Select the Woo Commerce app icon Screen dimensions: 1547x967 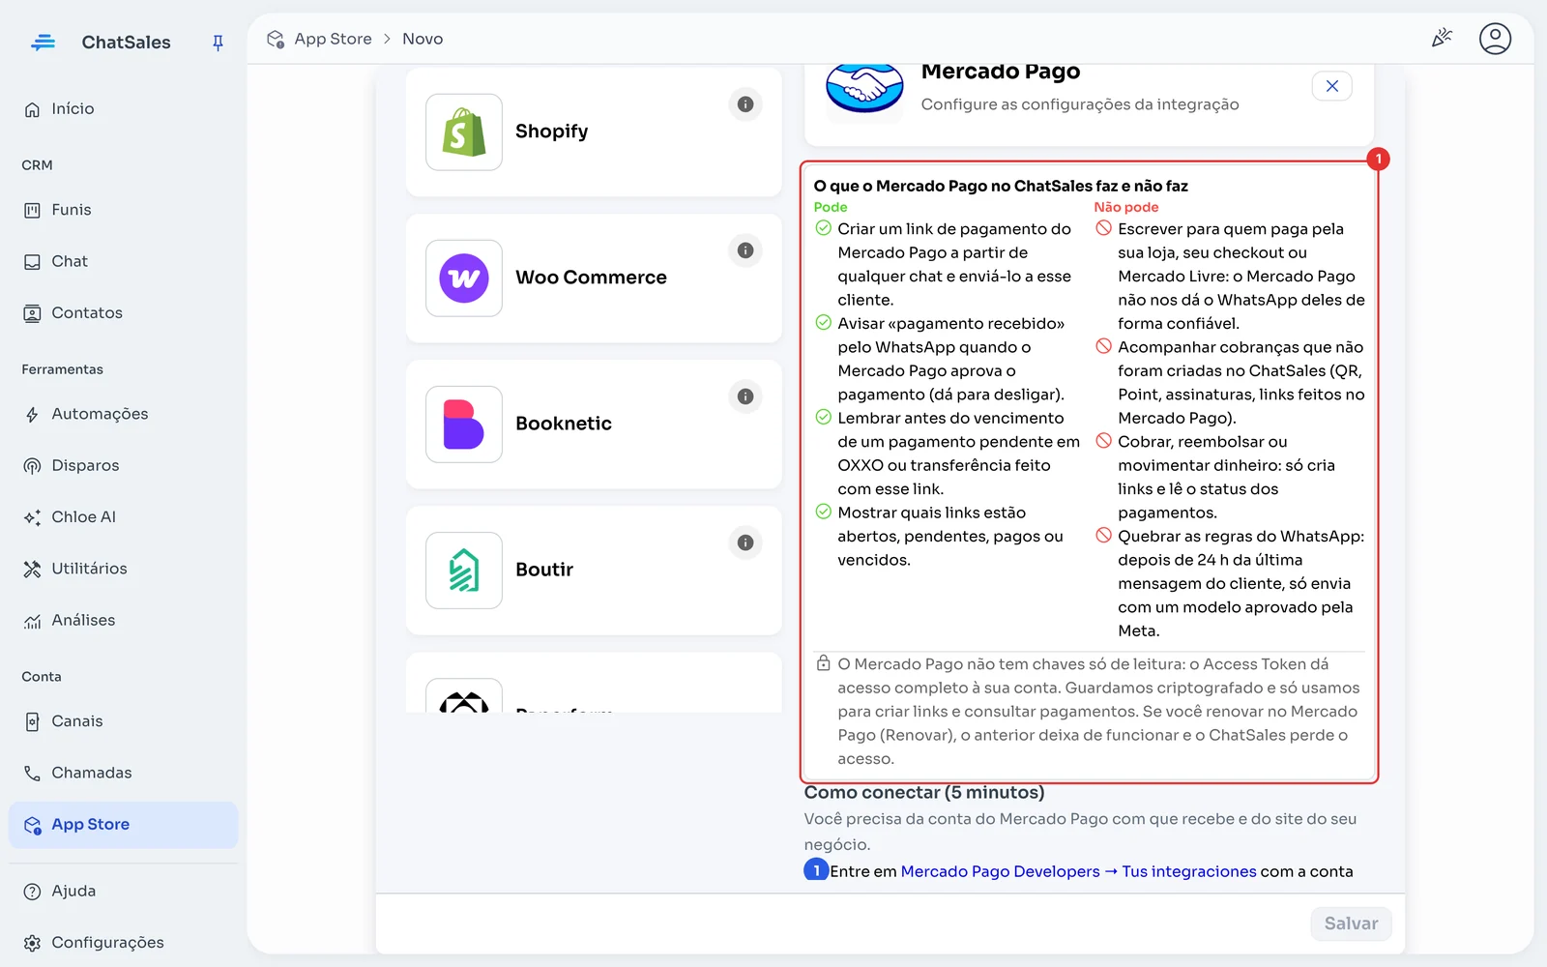tap(464, 278)
